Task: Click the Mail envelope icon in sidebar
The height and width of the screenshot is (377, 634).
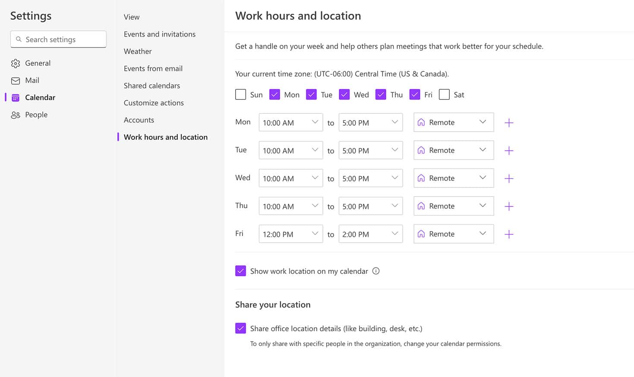Action: [16, 80]
